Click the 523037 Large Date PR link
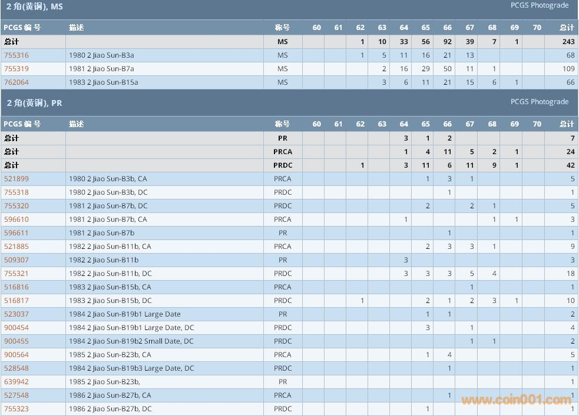The width and height of the screenshot is (579, 416). pos(16,314)
